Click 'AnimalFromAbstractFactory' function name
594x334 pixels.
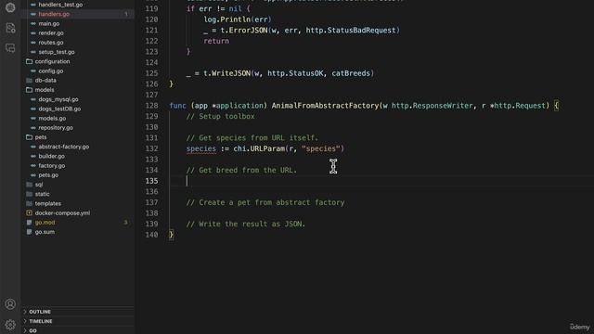click(x=325, y=106)
